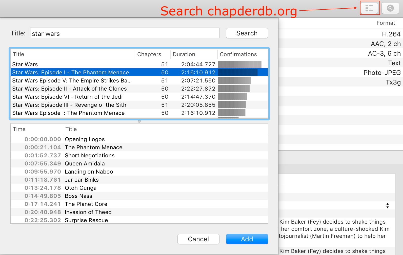Click the 0:13:24.178 time cell
This screenshot has width=403, height=255.
pos(43,188)
